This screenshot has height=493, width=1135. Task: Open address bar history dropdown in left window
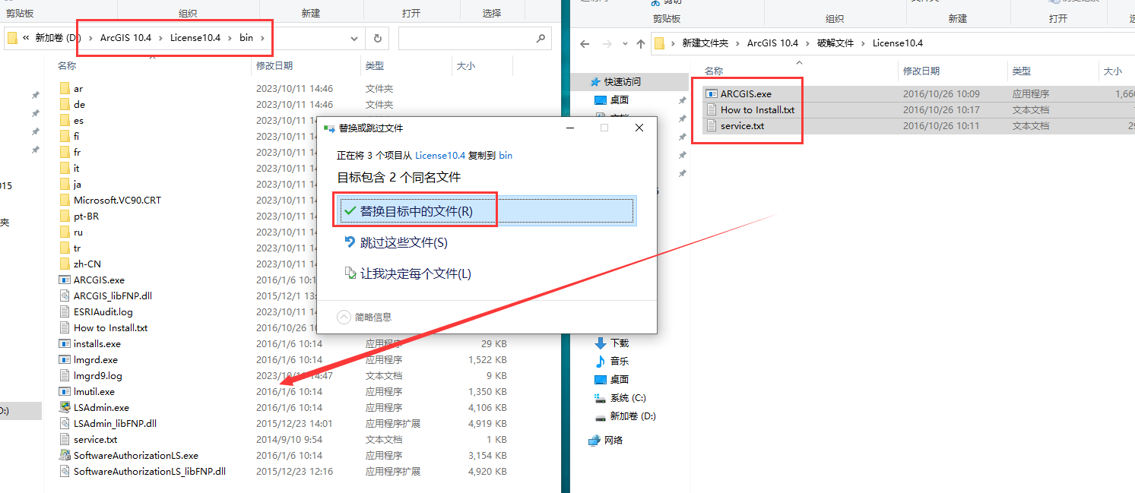[x=355, y=38]
